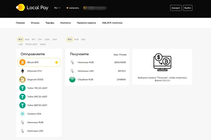
Task: Select the yellow dot on Bitcoin row
Action: point(57,62)
